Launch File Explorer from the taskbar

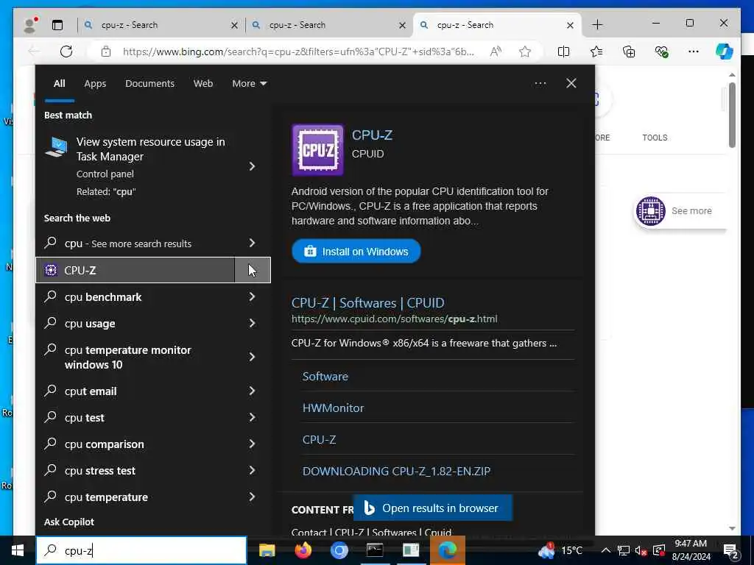tap(267, 550)
